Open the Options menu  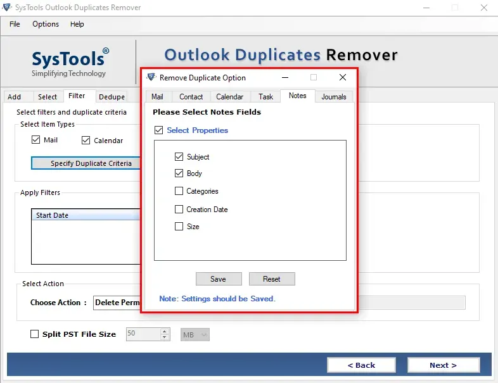click(46, 24)
